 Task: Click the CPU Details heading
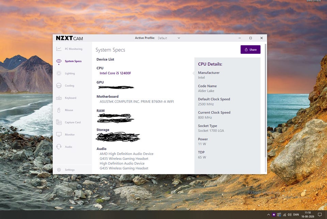pyautogui.click(x=210, y=64)
